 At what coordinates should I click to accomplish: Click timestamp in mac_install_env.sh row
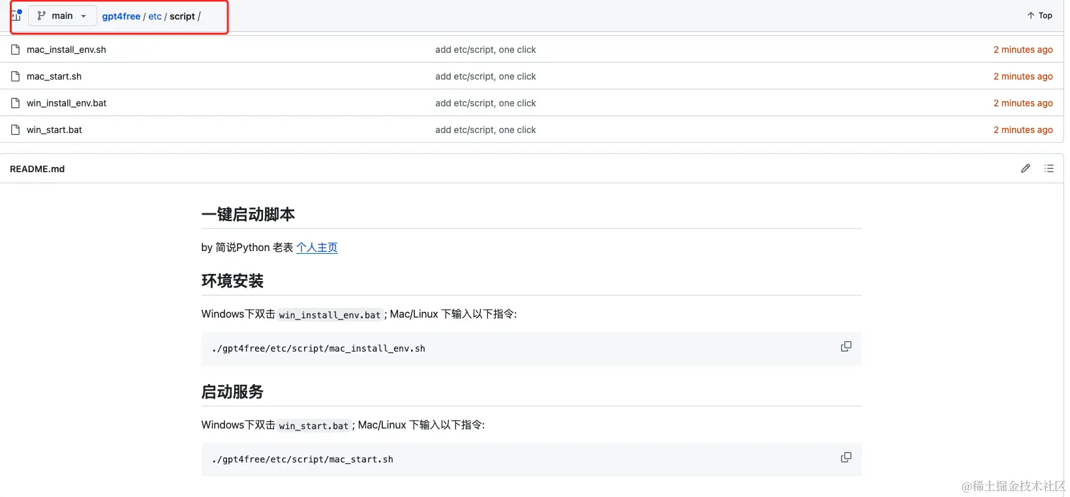(1023, 50)
